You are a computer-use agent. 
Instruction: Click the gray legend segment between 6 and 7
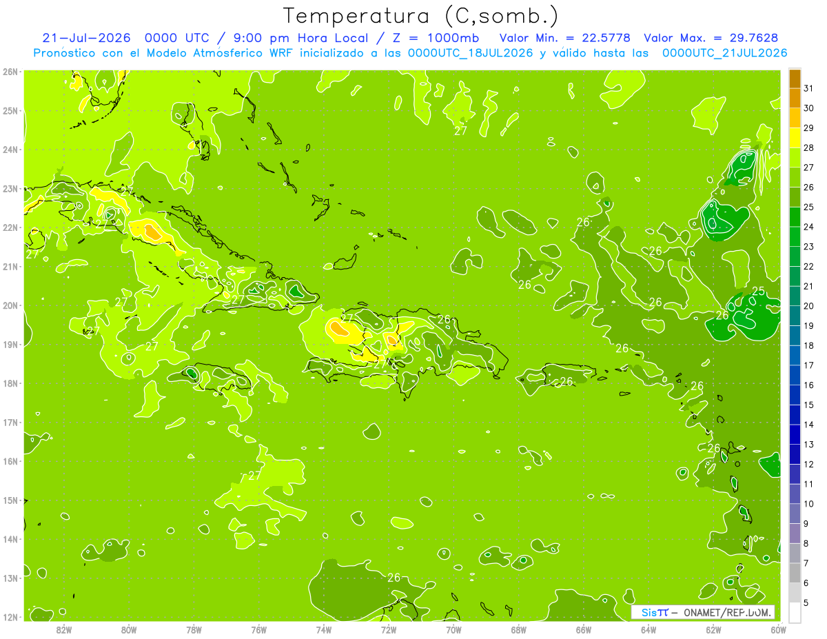click(795, 573)
